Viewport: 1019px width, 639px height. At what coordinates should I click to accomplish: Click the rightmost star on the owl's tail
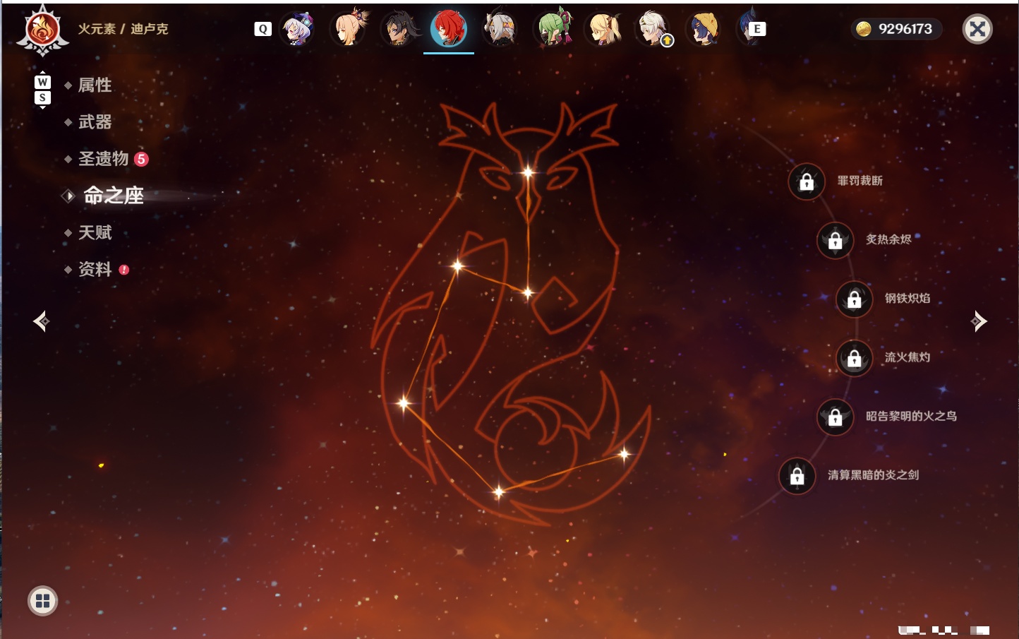624,454
